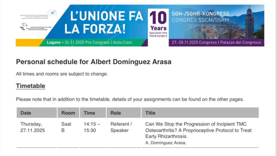The height and width of the screenshot is (156, 277).
Task: Select the 'Thursday, 27.11.2025' date cell
Action: coord(32,127)
